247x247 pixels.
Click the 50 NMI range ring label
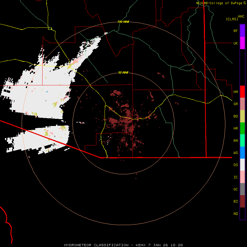tap(123, 72)
